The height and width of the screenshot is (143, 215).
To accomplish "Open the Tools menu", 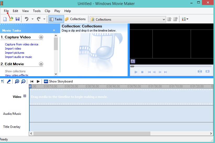I will [x=37, y=11].
